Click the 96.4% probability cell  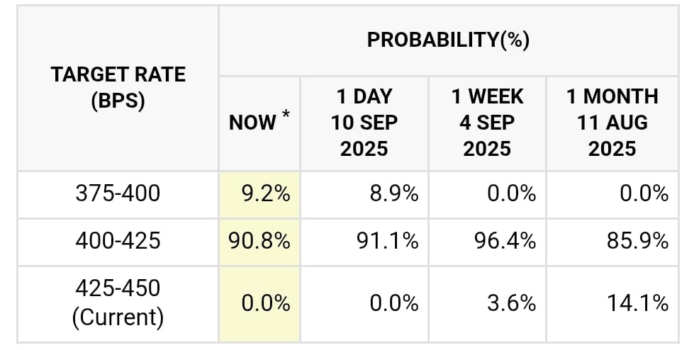(x=487, y=242)
